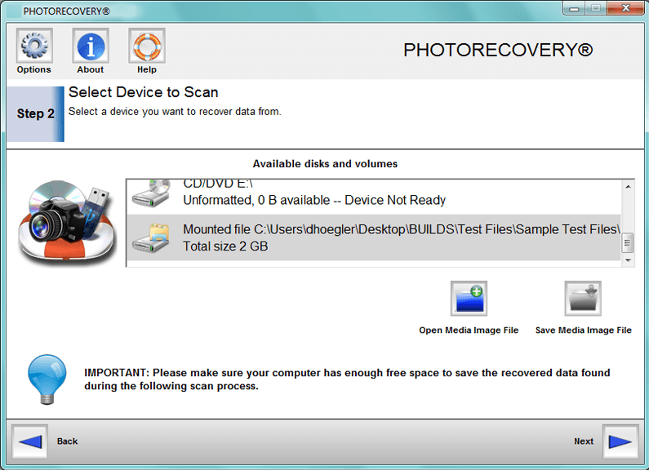Close the PHOTORECOVERY window
The image size is (649, 470).
(625, 8)
